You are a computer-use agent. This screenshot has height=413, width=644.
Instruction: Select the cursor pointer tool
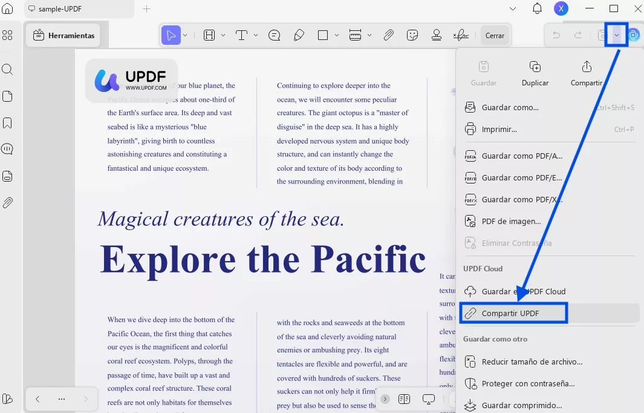[x=171, y=35]
